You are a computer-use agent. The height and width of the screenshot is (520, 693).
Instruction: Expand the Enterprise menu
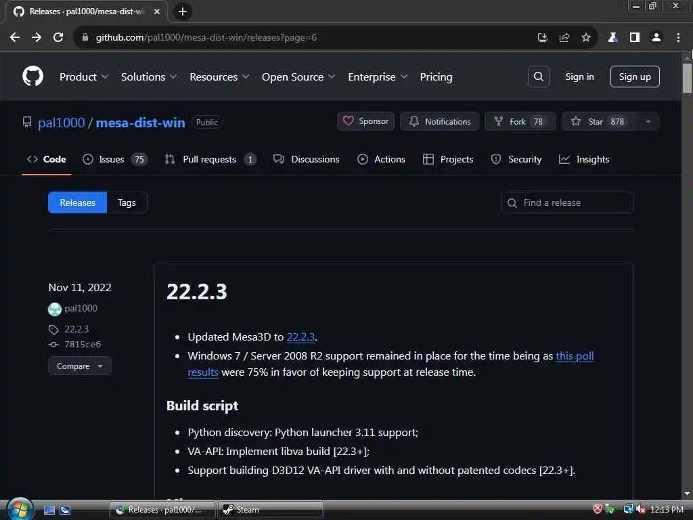tap(378, 77)
